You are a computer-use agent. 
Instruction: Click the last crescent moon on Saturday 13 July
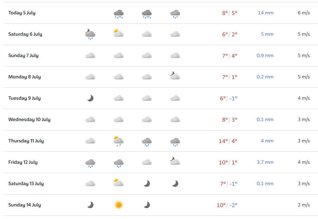[175, 184]
